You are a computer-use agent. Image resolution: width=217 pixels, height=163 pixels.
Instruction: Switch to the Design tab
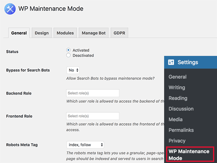coord(42,33)
